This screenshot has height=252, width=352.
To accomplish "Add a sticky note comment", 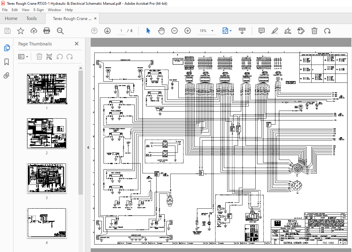I will click(x=262, y=31).
